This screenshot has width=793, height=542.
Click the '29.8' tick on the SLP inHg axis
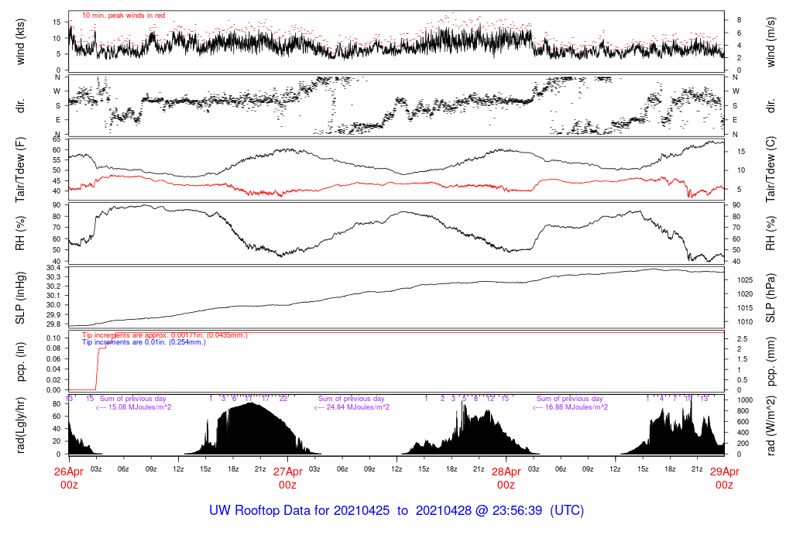pos(53,324)
